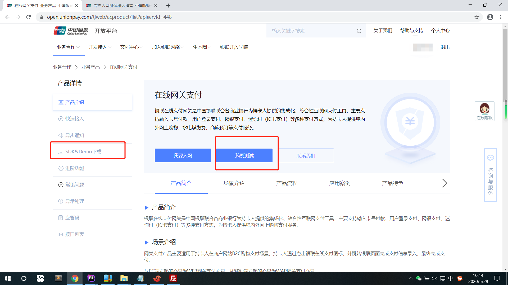Viewport: 508px width, 285px height.
Task: Click the 应答码 sidebar icon
Action: coord(61,217)
